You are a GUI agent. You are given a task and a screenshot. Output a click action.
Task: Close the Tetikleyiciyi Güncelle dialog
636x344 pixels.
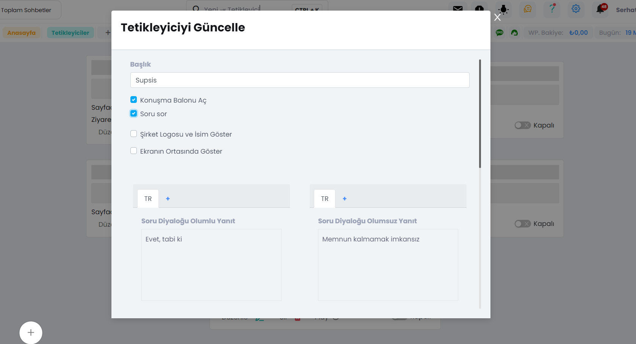(497, 17)
